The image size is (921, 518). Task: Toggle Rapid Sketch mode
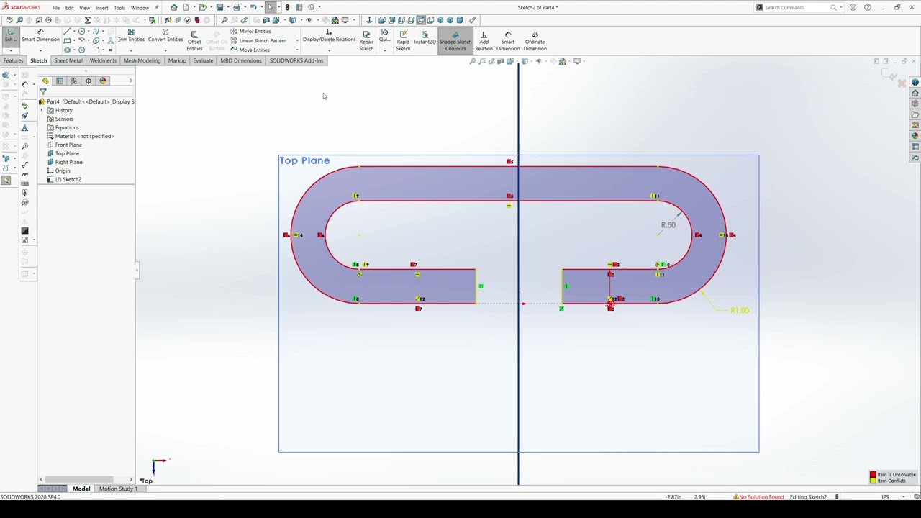click(x=403, y=41)
